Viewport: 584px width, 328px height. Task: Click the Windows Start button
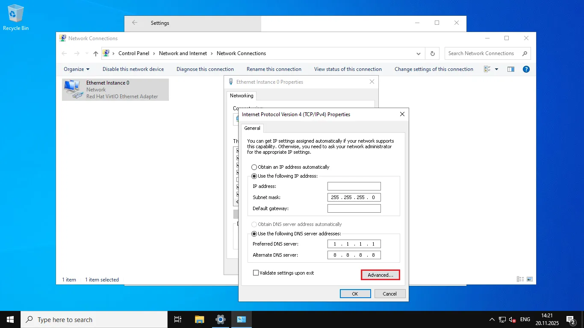[10, 319]
